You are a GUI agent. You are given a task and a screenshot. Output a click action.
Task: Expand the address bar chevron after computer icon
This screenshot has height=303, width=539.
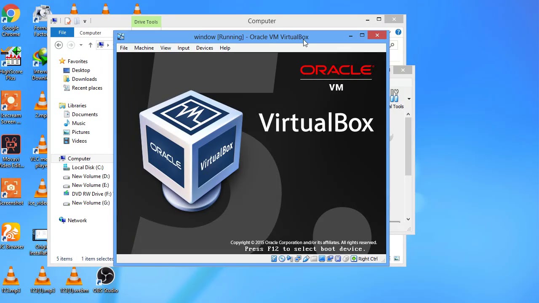108,45
